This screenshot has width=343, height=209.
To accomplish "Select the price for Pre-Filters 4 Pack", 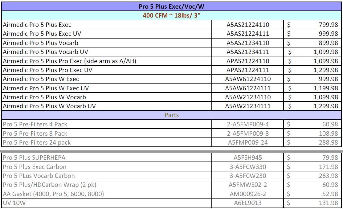I will coord(312,124).
